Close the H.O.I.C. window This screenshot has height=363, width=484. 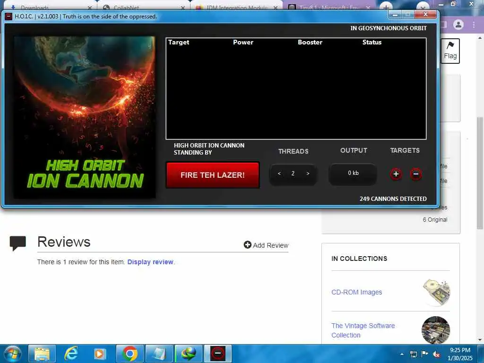[x=425, y=15]
